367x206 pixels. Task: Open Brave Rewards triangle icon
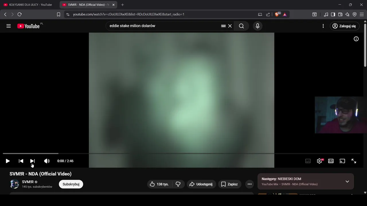[x=285, y=14]
